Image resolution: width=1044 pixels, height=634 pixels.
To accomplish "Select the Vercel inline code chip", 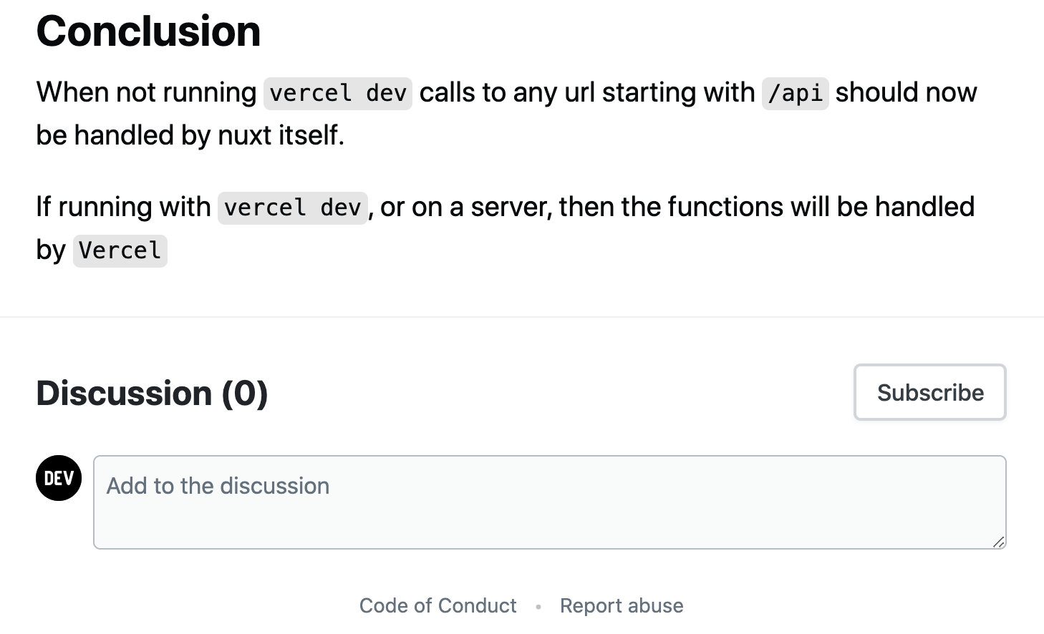I will pyautogui.click(x=120, y=250).
